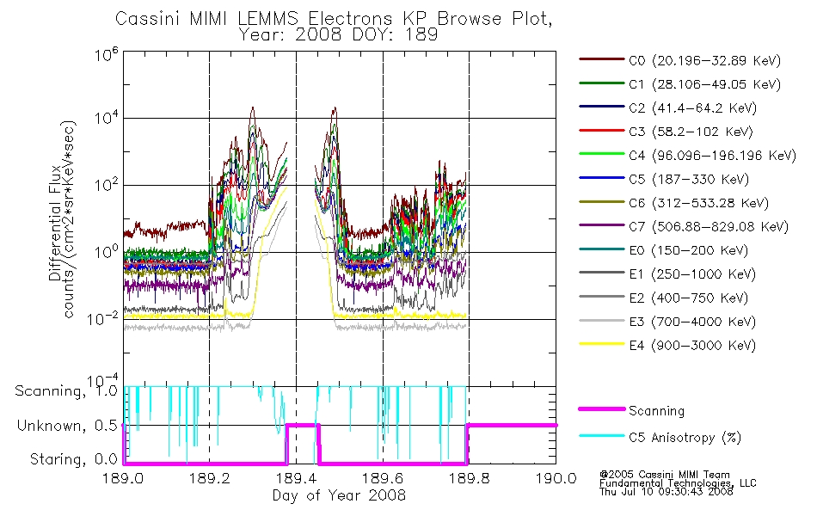Click the Scanning legend text label
817x516 pixels.
tap(656, 411)
